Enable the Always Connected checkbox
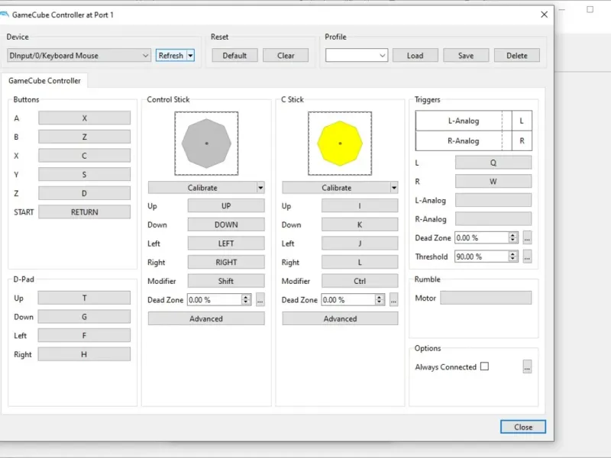Screen dimensions: 611x458 (x=484, y=366)
